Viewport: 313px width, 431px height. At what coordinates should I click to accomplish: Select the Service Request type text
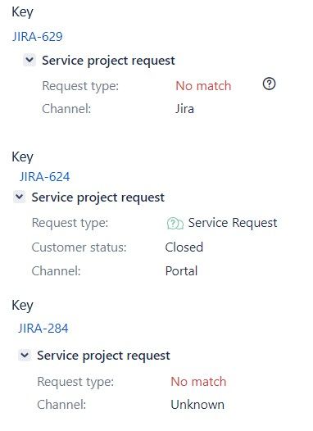click(233, 223)
